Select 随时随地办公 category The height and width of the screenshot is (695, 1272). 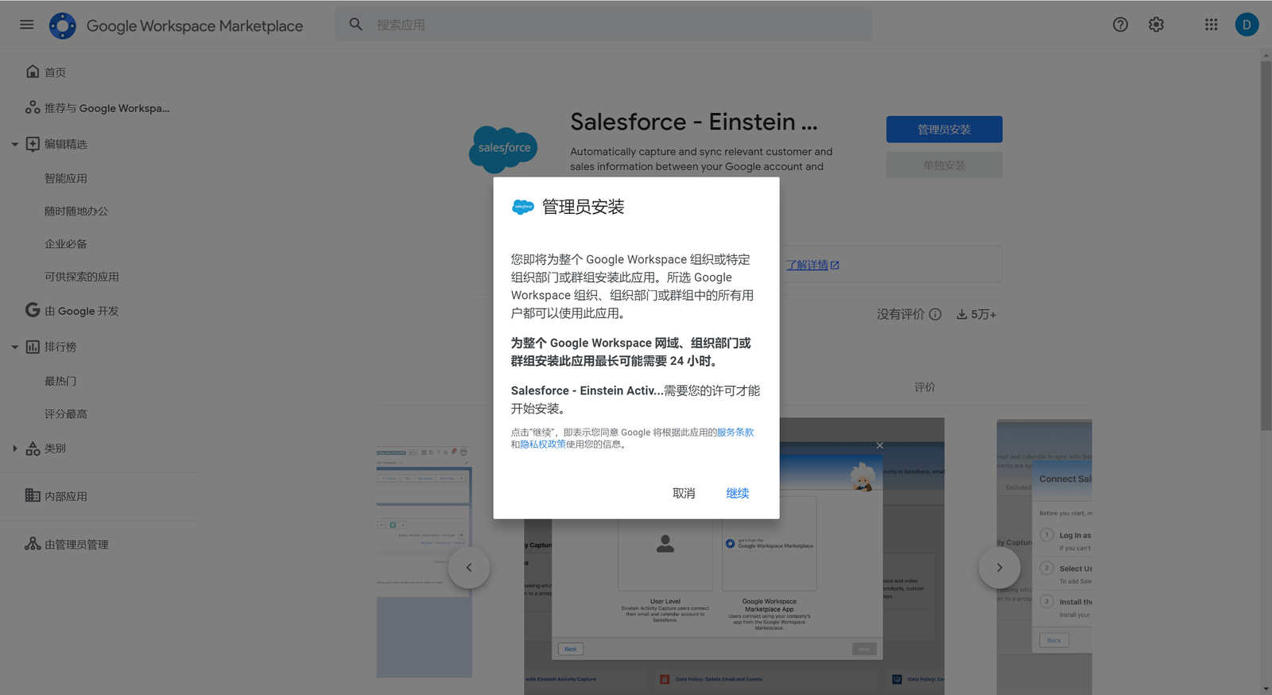pos(76,211)
